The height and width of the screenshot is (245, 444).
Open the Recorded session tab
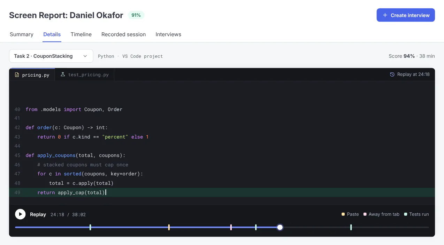[124, 34]
